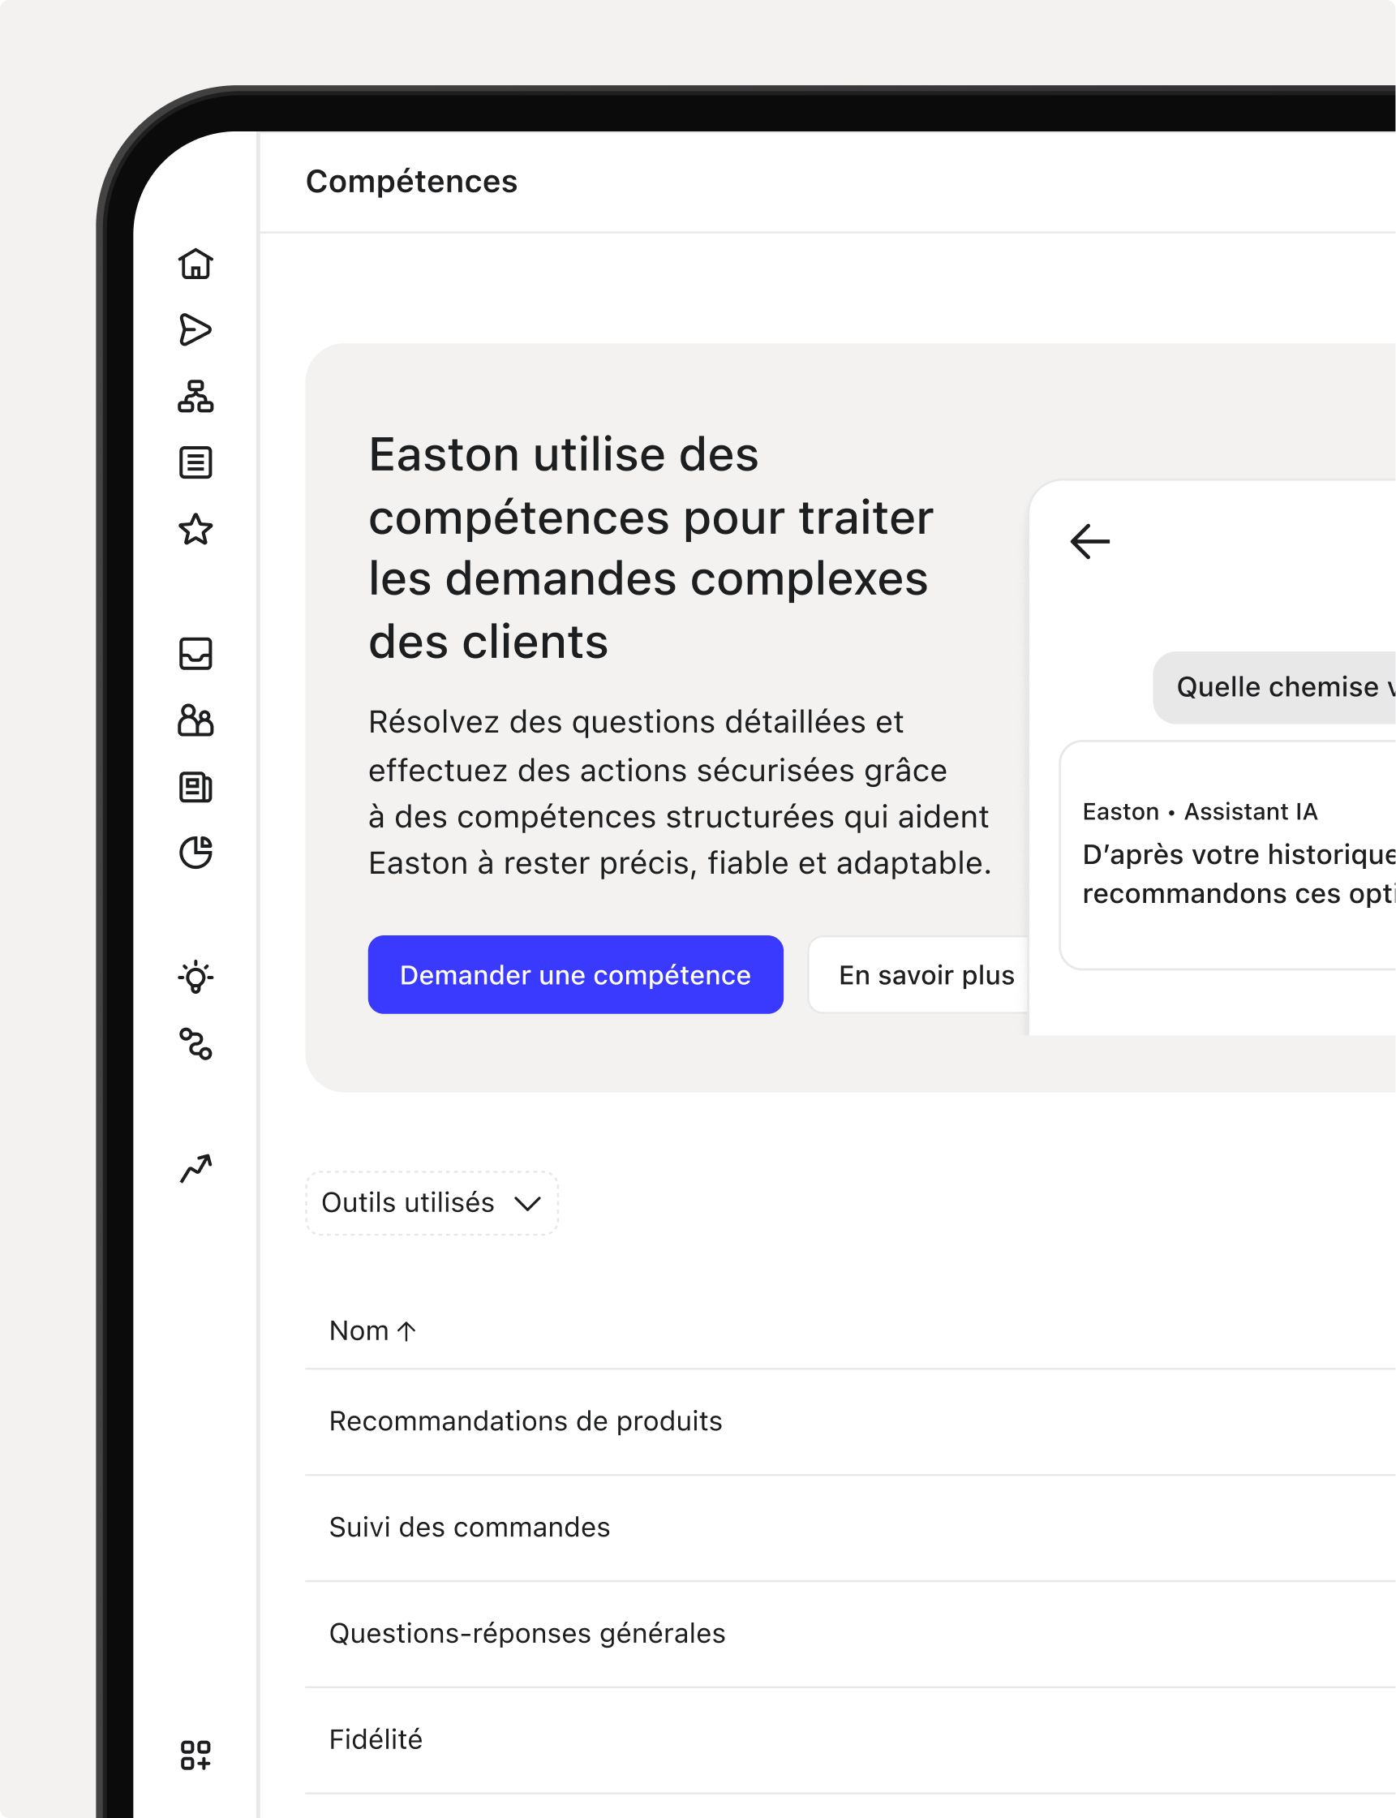This screenshot has width=1396, height=1818.
Task: Open the pie chart reports icon
Action: (195, 853)
